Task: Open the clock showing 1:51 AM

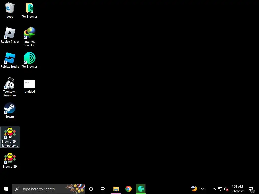Action: pos(237,189)
